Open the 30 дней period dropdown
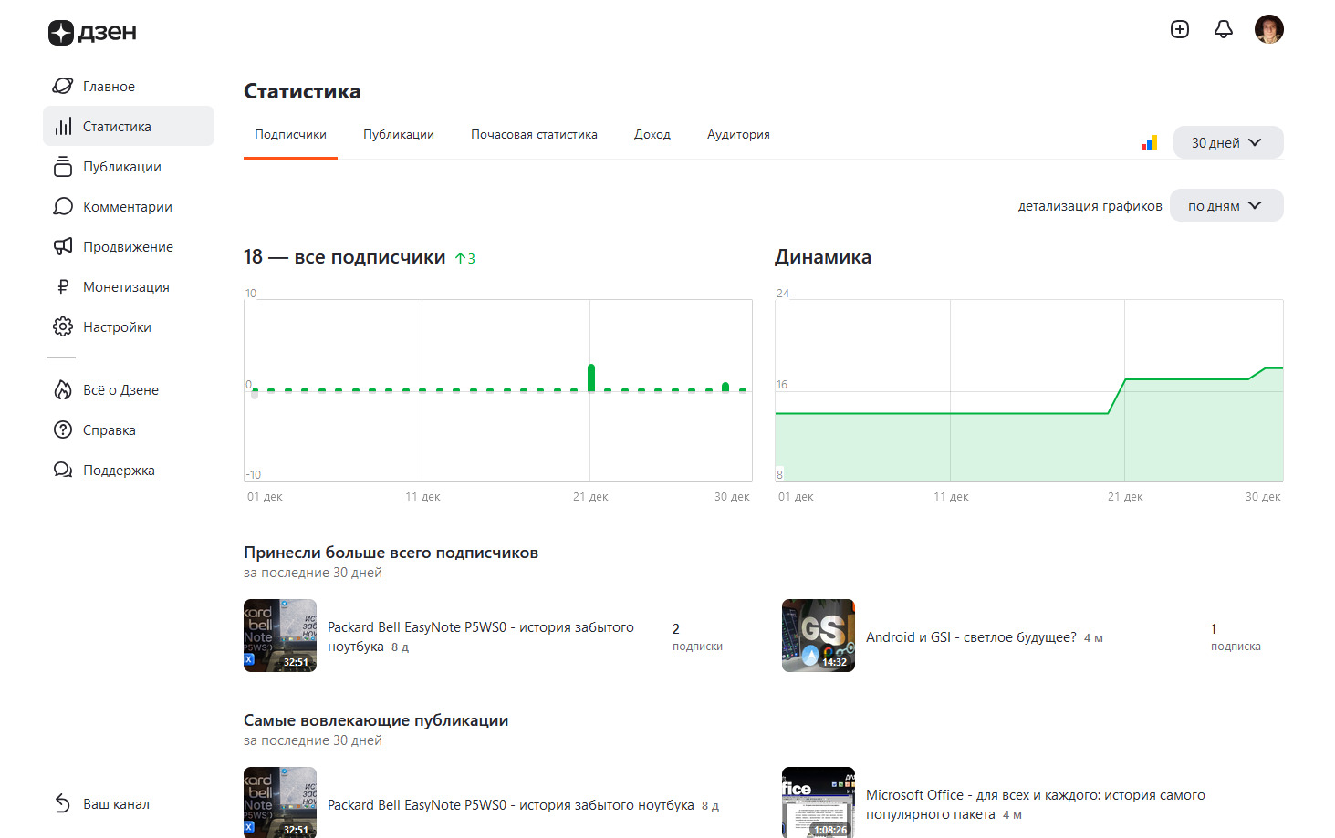 pos(1228,142)
